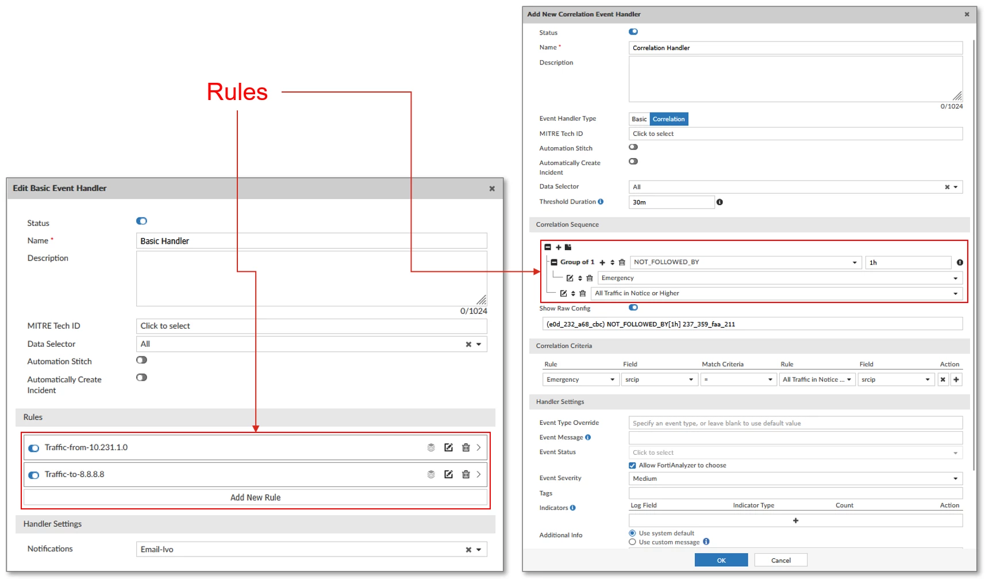This screenshot has width=985, height=579.
Task: Select Use system default radio button
Action: (632, 533)
